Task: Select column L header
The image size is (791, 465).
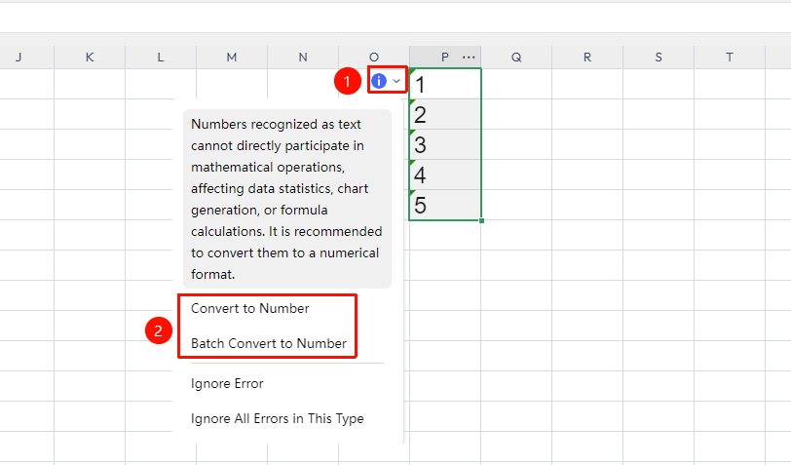Action: (161, 58)
